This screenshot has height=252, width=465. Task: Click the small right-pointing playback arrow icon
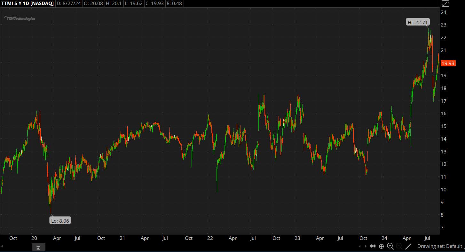[366, 246]
